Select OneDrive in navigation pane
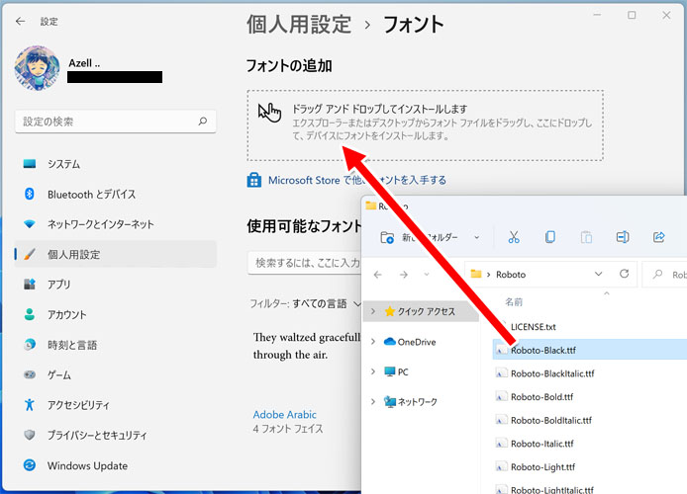The height and width of the screenshot is (494, 687). (410, 342)
